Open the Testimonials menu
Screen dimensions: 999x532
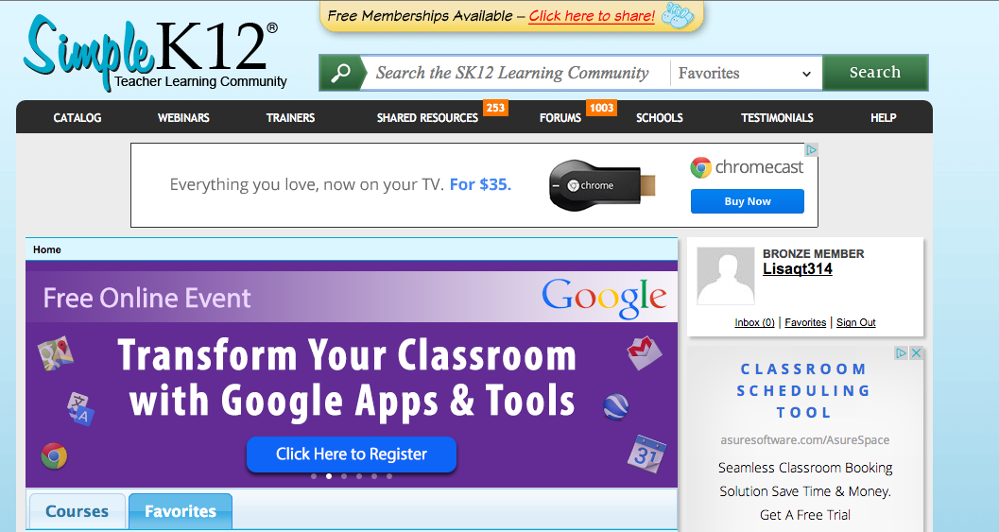pyautogui.click(x=777, y=118)
